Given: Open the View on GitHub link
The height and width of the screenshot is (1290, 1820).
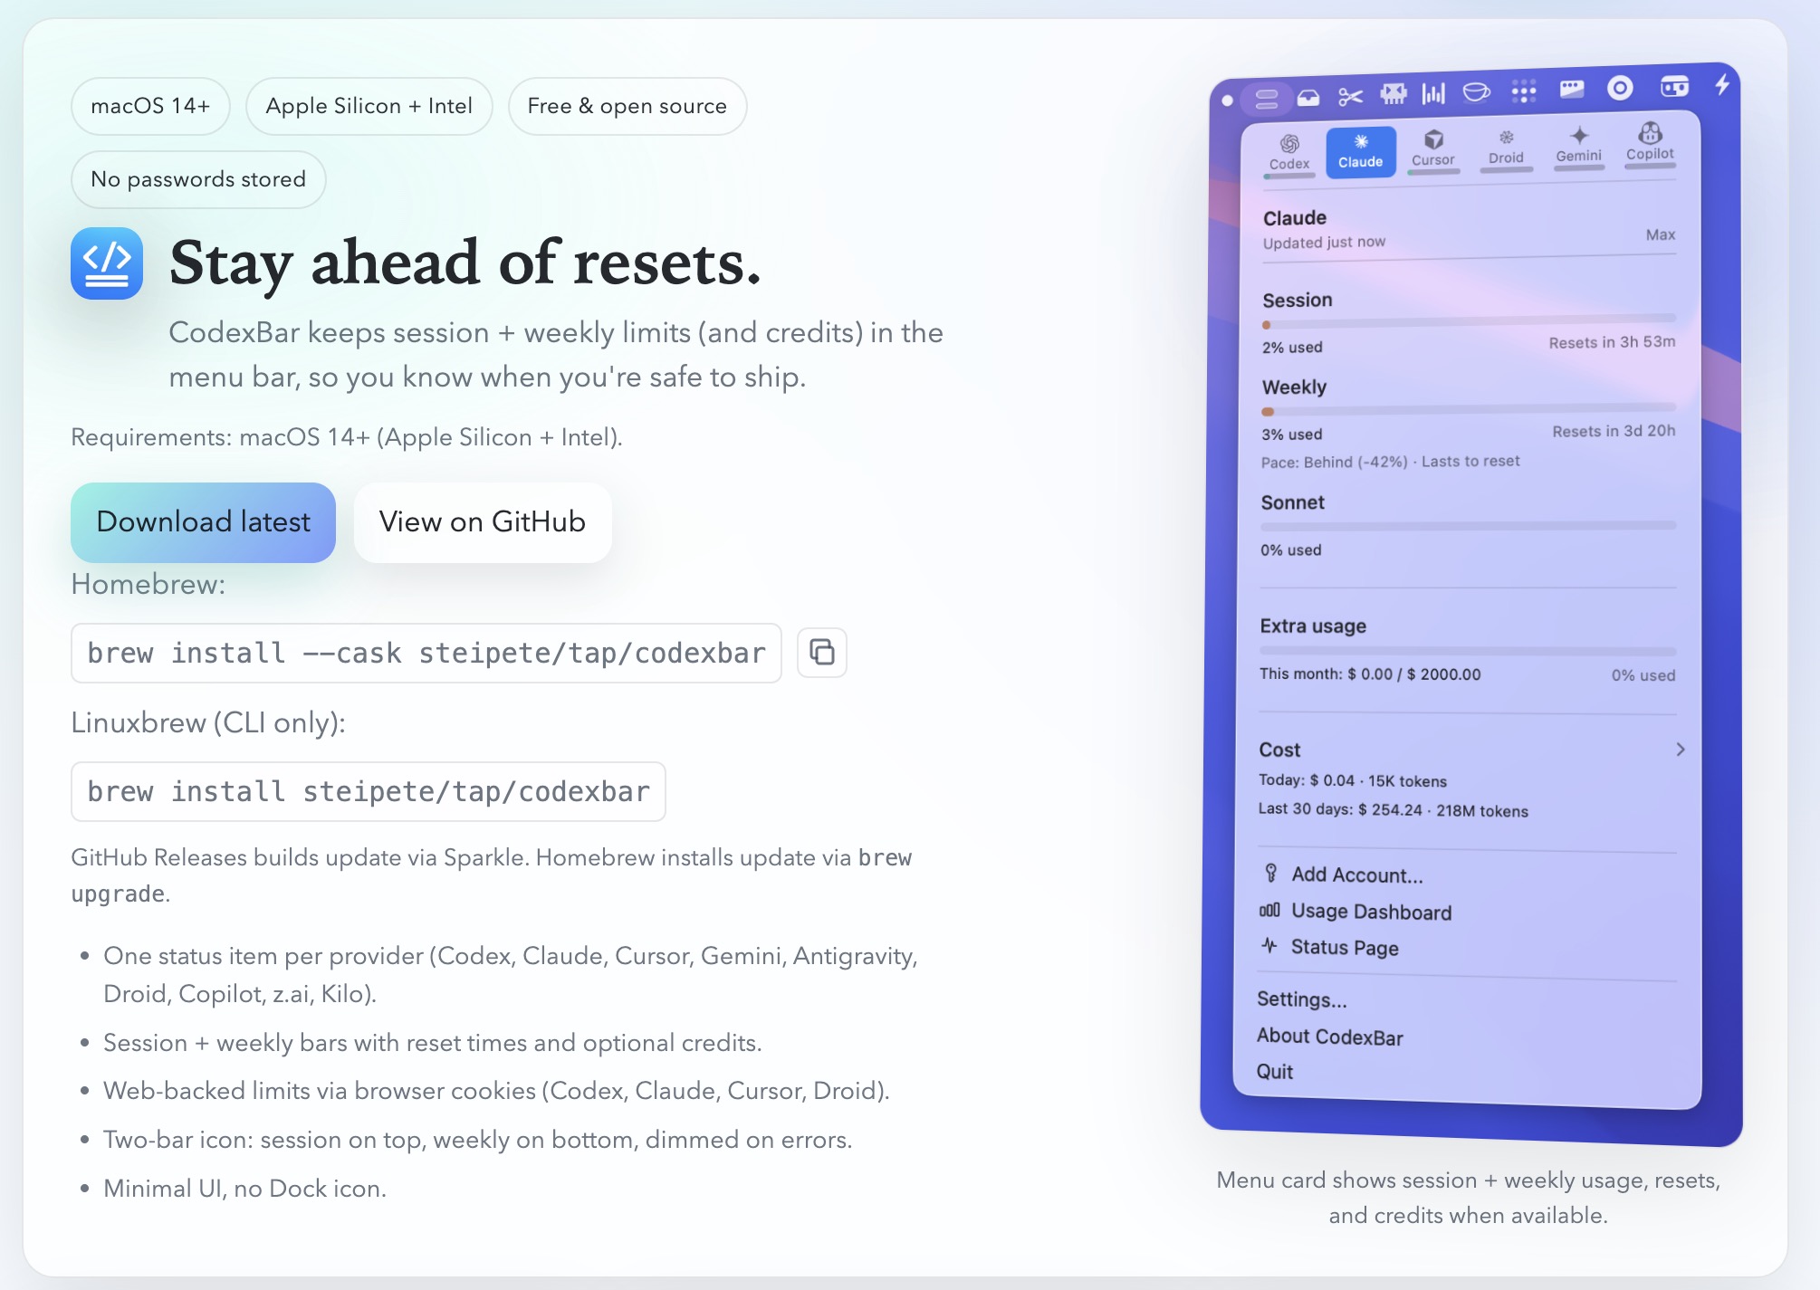Looking at the screenshot, I should coord(482,522).
